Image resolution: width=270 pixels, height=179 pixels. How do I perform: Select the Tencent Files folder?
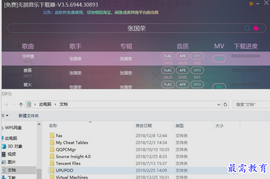pos(68,164)
